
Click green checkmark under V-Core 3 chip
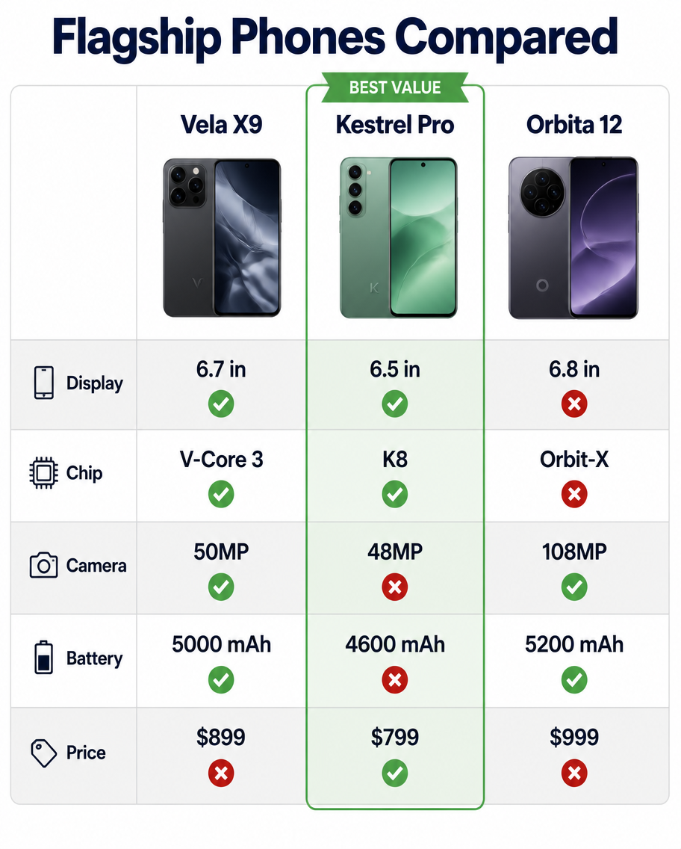221,494
